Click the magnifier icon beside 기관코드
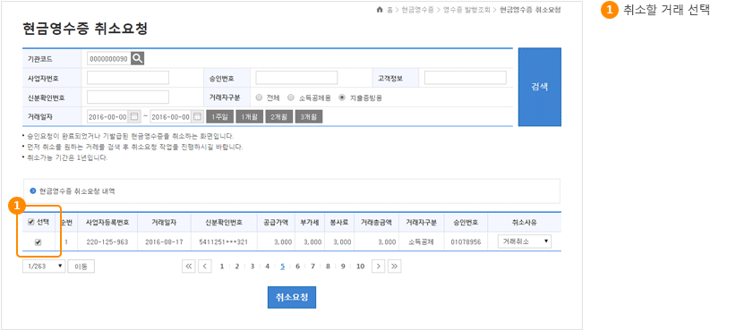This screenshot has width=736, height=330. pos(137,58)
